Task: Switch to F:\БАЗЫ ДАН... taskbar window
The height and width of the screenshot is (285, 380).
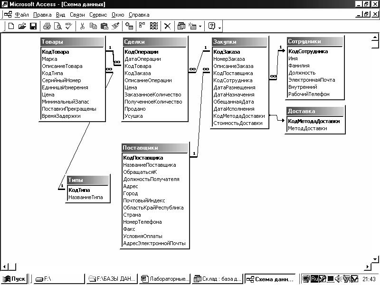Action: [x=112, y=279]
